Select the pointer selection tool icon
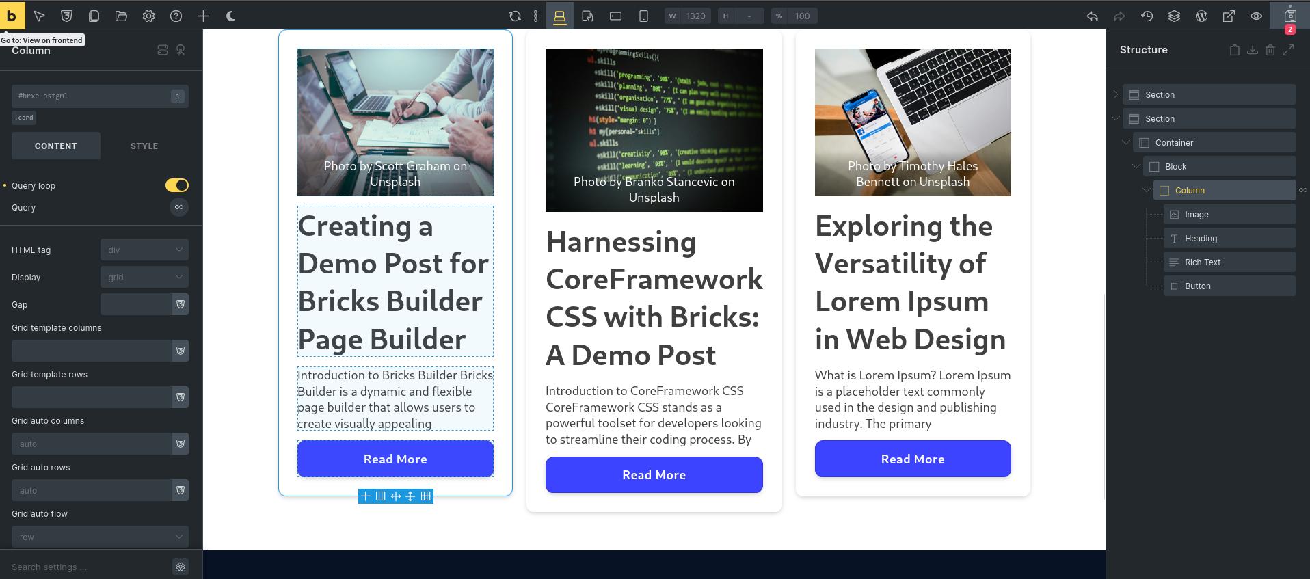This screenshot has height=579, width=1310. 39,16
